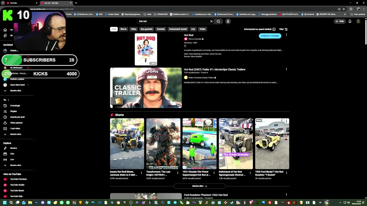Viewport: 367px width, 206px height.
Task: Open options for Transformers short
Action: (177, 173)
